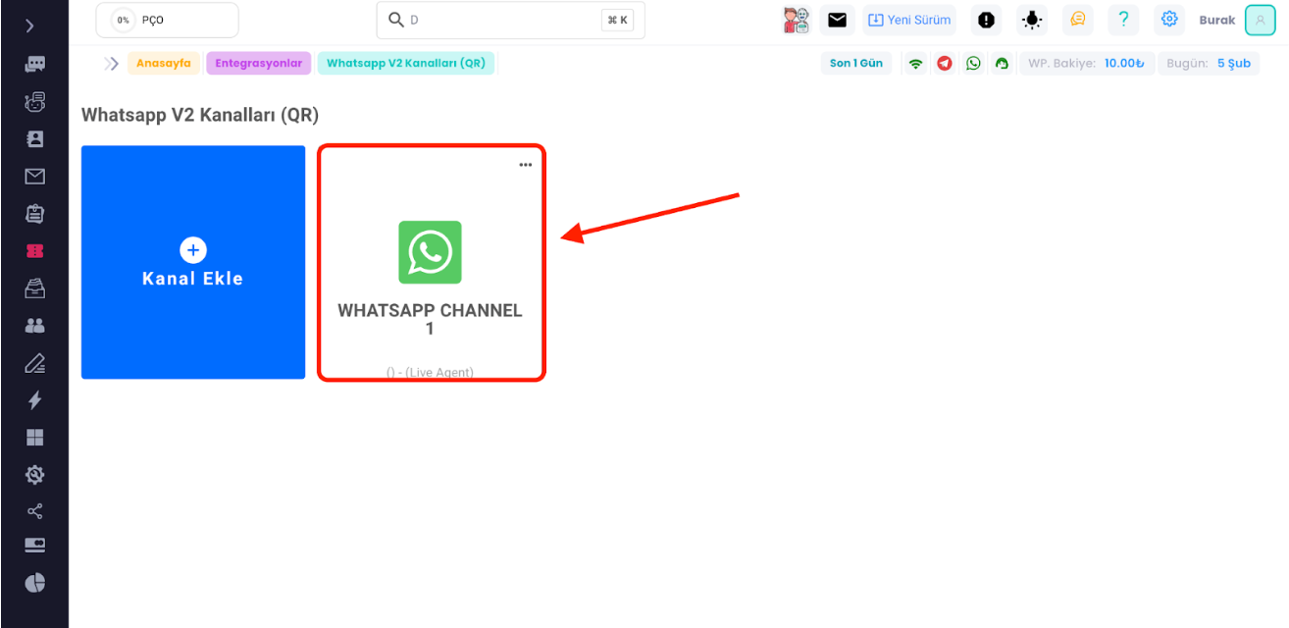Focus the top search input field
1289x628 pixels.
510,20
